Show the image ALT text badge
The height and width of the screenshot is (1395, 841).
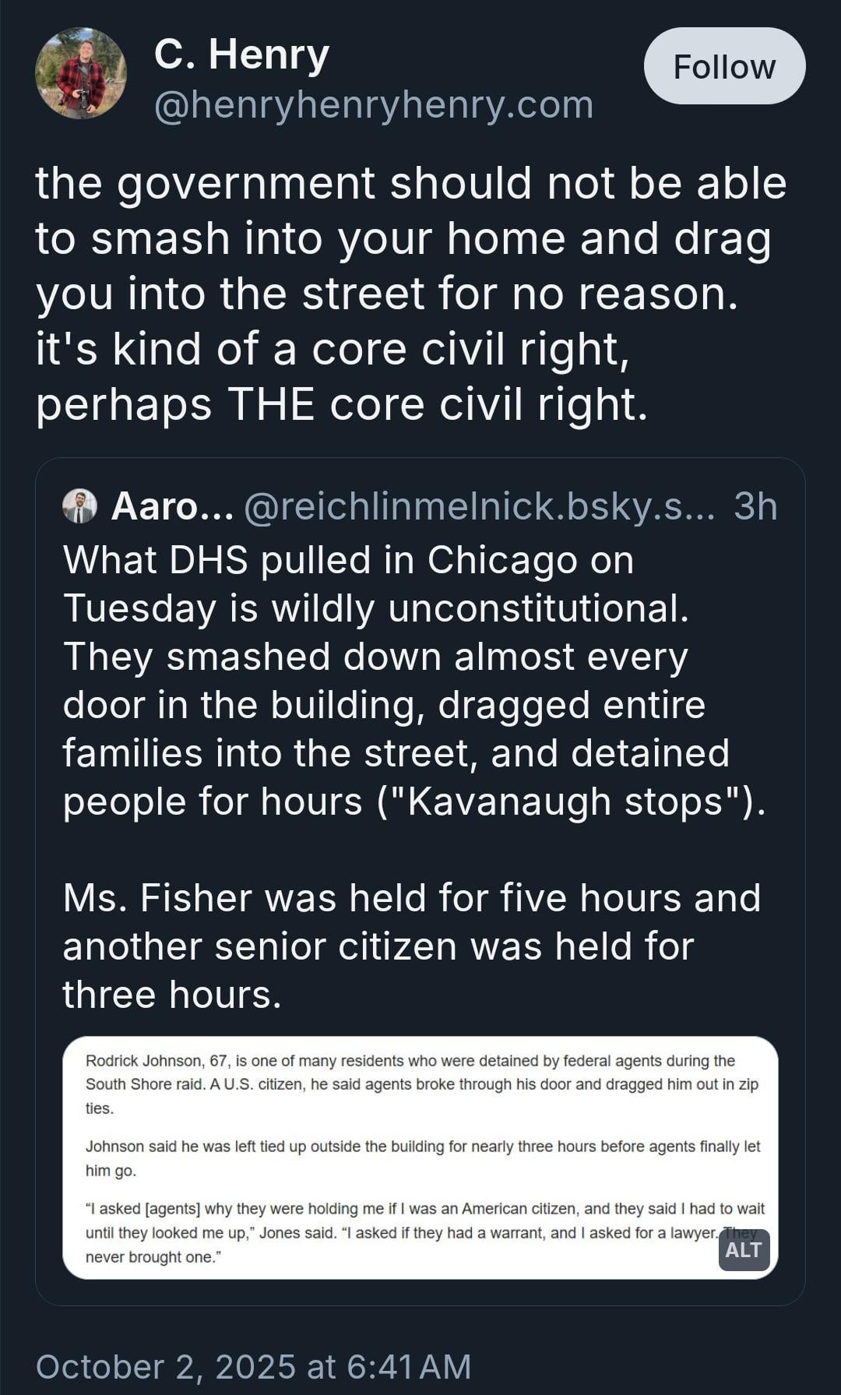(x=744, y=1249)
